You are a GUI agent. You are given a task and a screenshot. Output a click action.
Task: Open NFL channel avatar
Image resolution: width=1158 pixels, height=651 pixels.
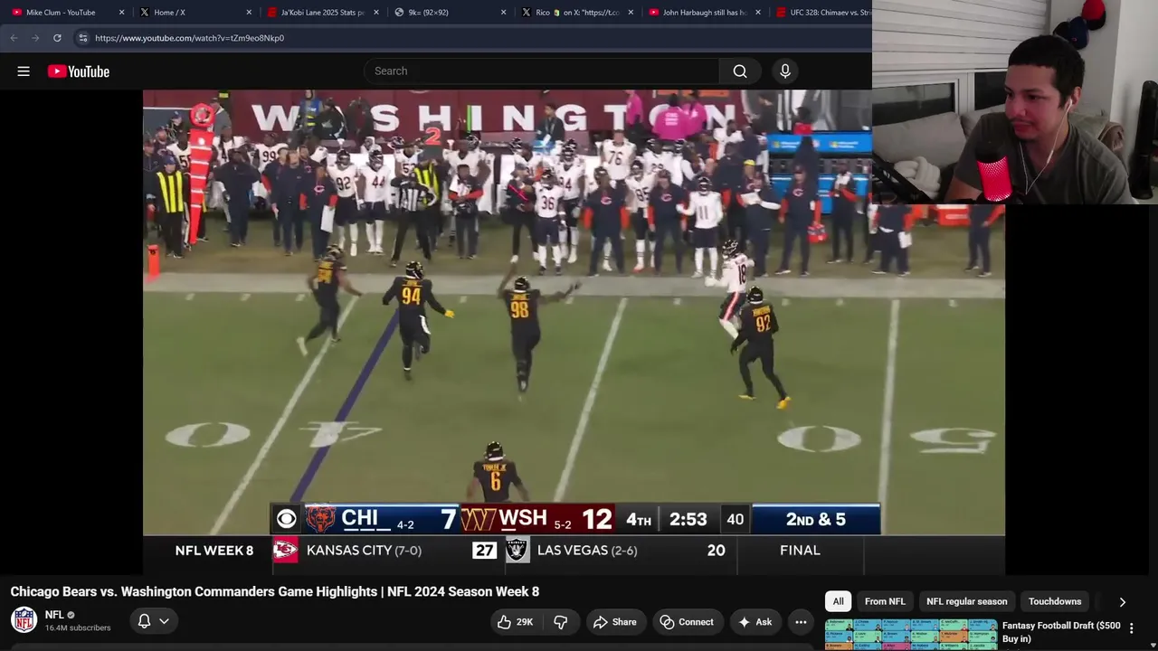(24, 620)
